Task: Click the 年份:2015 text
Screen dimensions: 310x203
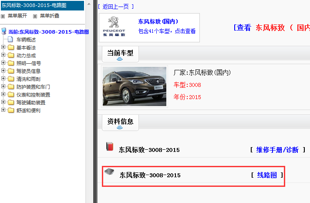Action: pyautogui.click(x=187, y=97)
